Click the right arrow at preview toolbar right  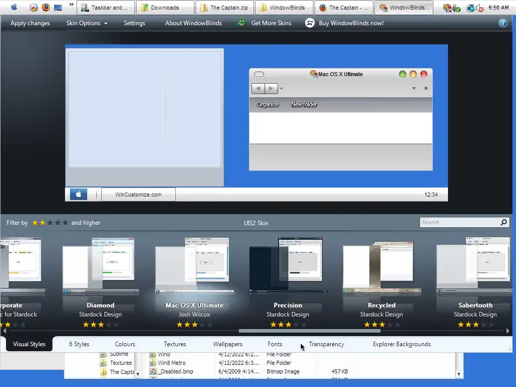426,88
